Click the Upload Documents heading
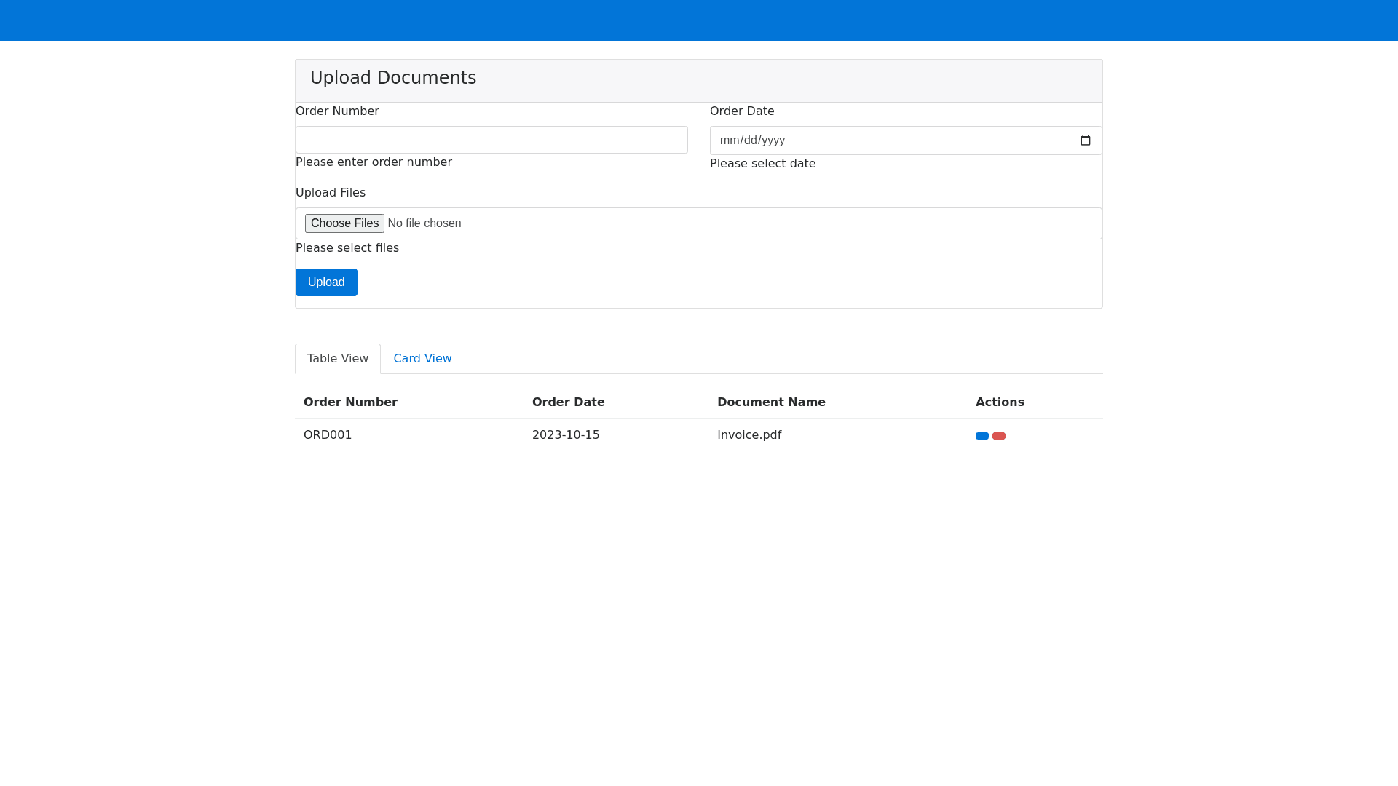The width and height of the screenshot is (1398, 786). point(393,78)
